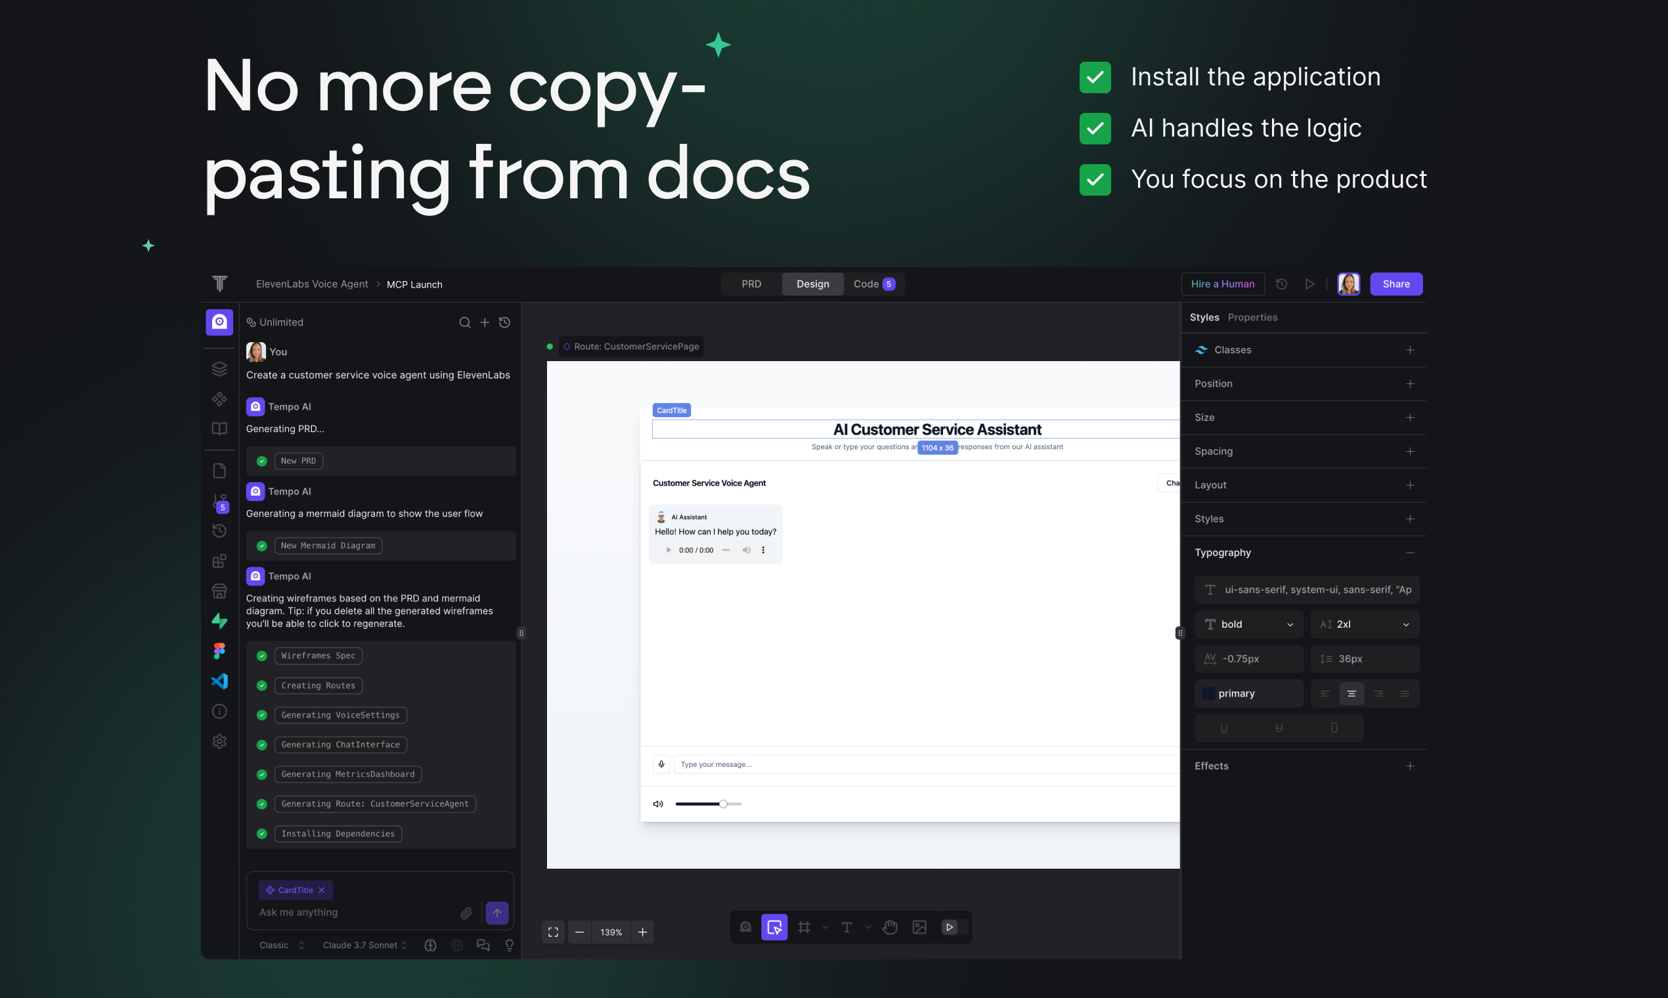Click the search icon in chat panel
1668x998 pixels.
[464, 322]
